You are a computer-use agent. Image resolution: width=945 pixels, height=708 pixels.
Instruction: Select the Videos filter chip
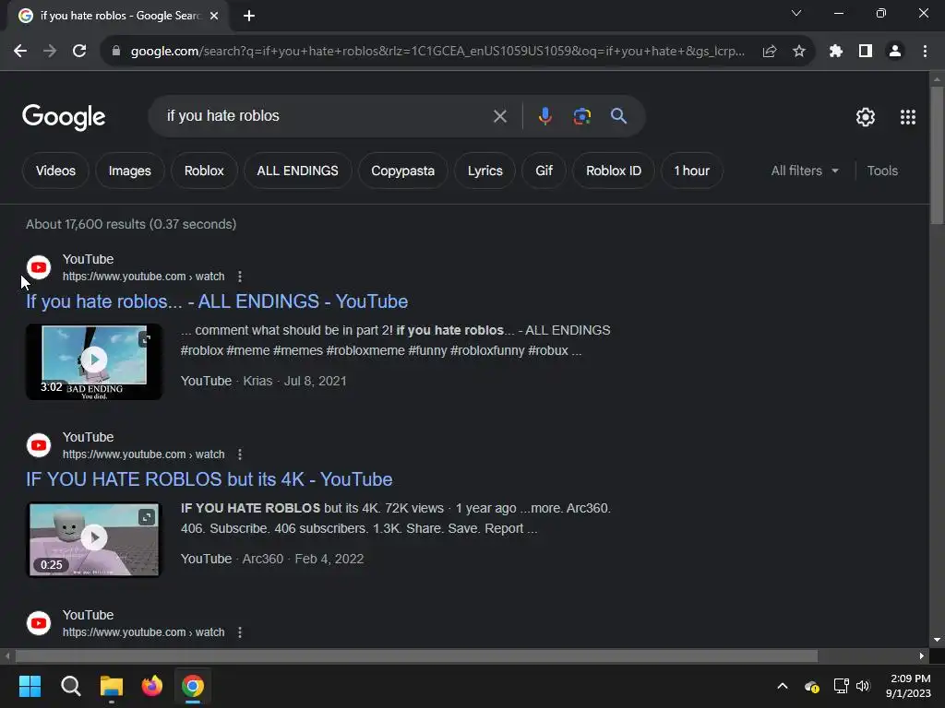[x=55, y=171]
